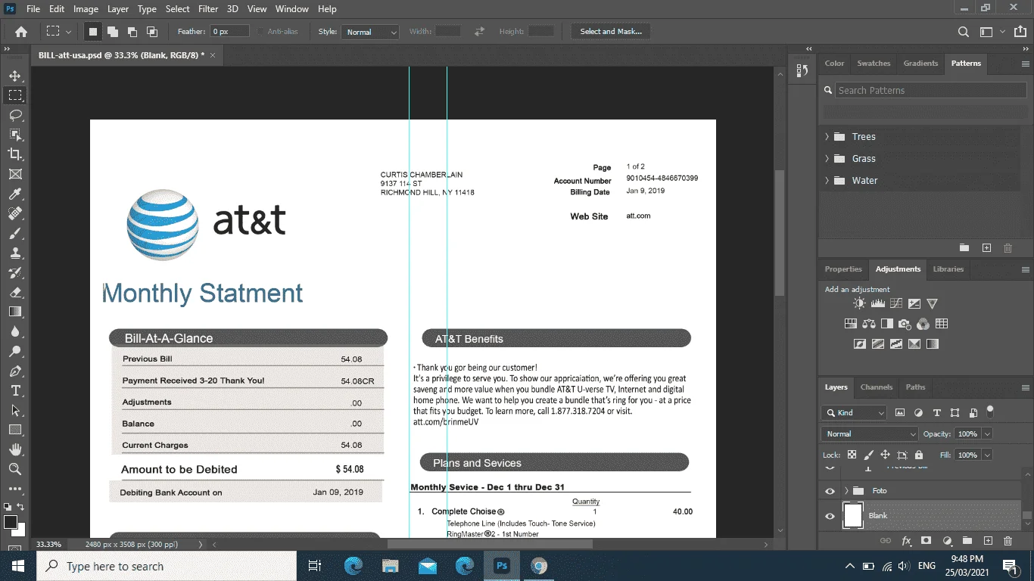Select the Frame tool
1034x581 pixels.
coord(15,174)
